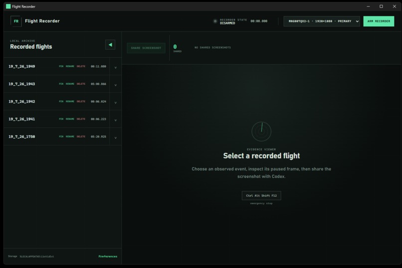Pin flight 19_7_26_1941
Viewport: 402px width, 268px height.
61,119
